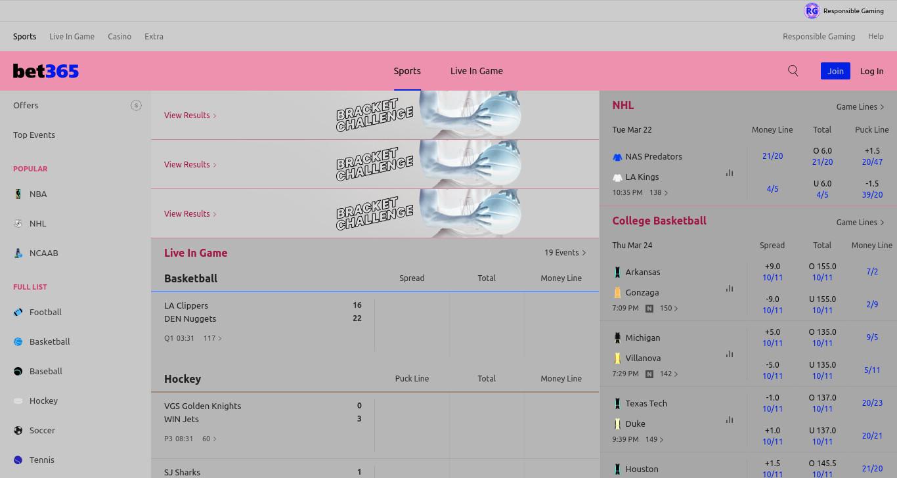Pick Houston money line 21/20
Screen dimensions: 897x478
pyautogui.click(x=872, y=469)
